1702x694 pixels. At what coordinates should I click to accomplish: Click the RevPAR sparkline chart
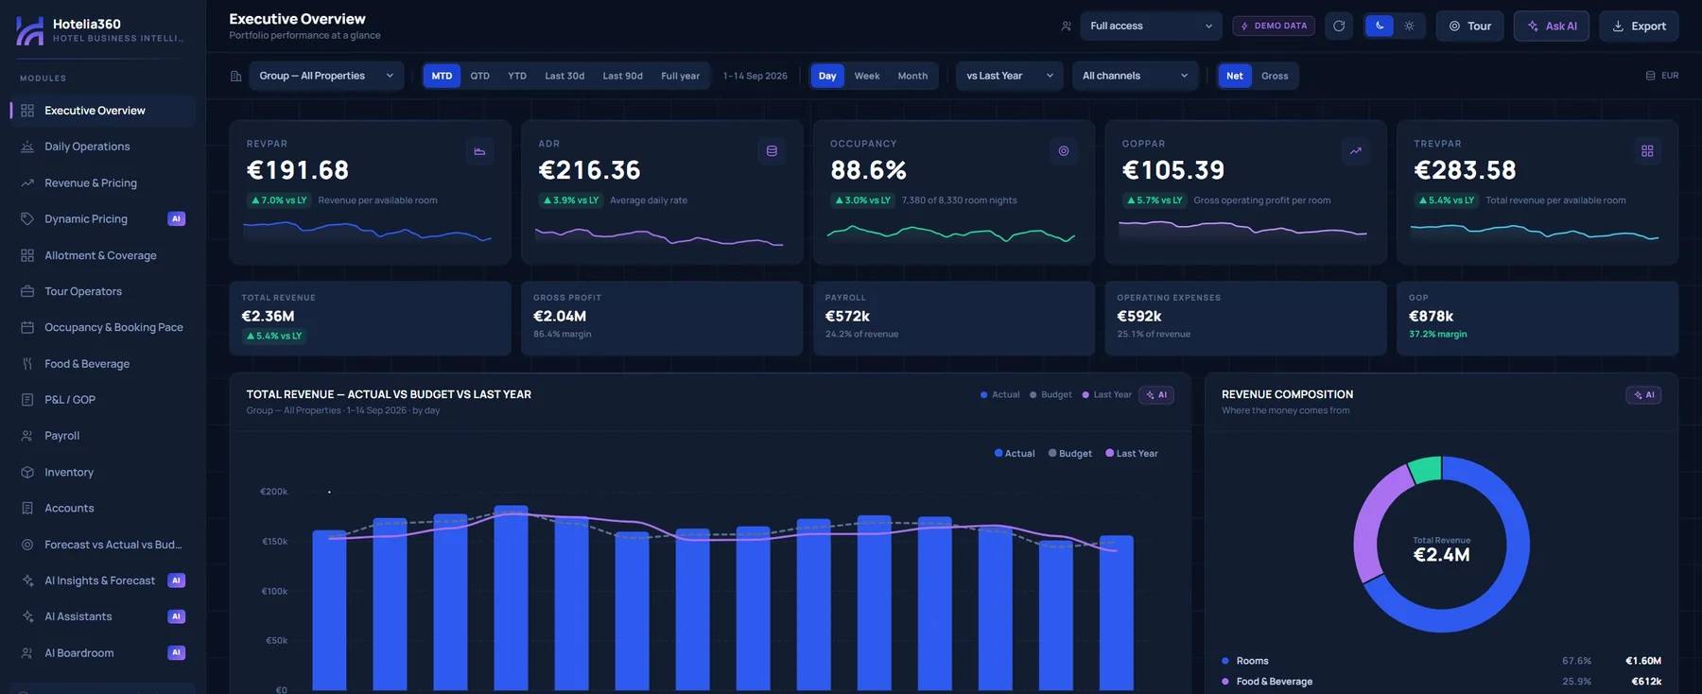(x=367, y=232)
